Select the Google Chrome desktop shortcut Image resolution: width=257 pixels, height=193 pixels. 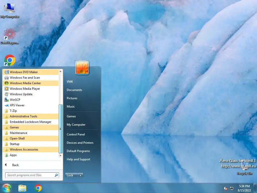click(10, 60)
